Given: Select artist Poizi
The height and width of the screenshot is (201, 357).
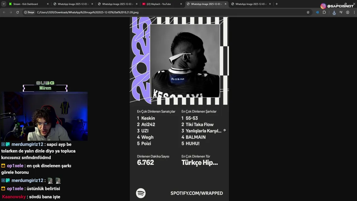Looking at the screenshot, I should [x=146, y=143].
